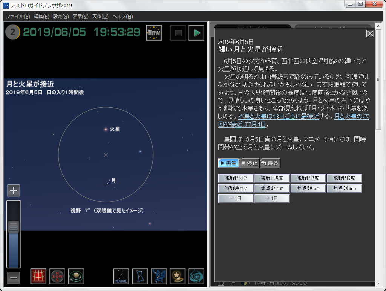Open the link 水星と火星は18日ごろに最接近

click(279, 116)
